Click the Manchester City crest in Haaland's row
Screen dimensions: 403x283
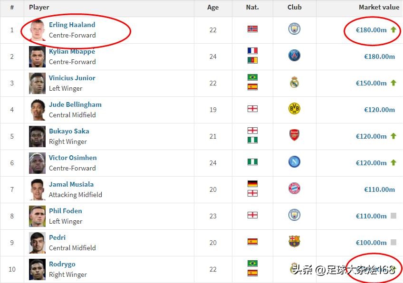(294, 29)
